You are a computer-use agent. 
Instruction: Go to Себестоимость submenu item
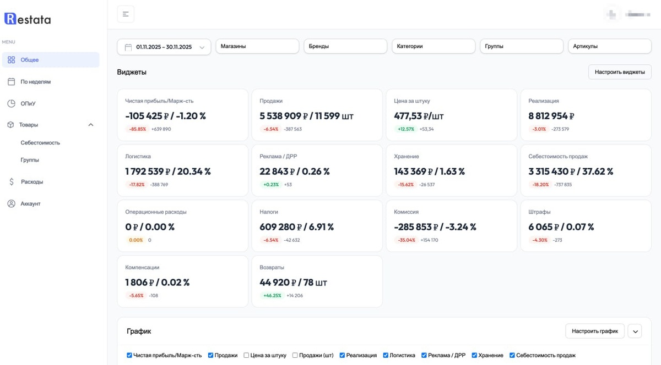40,142
